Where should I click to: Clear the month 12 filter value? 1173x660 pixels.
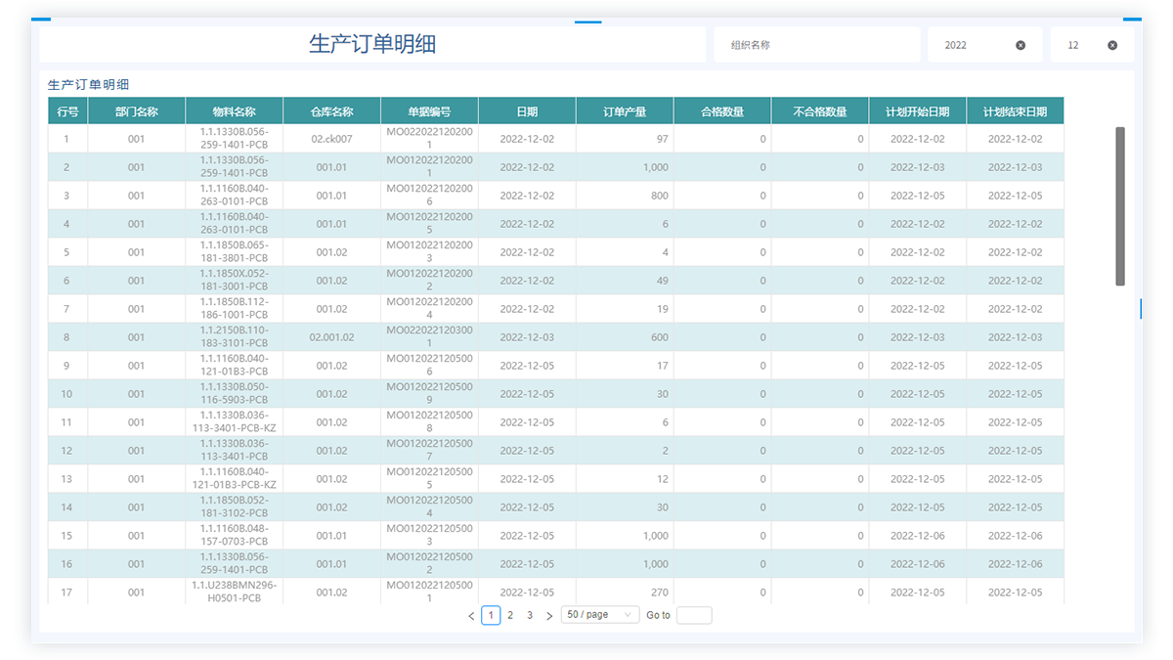1112,45
